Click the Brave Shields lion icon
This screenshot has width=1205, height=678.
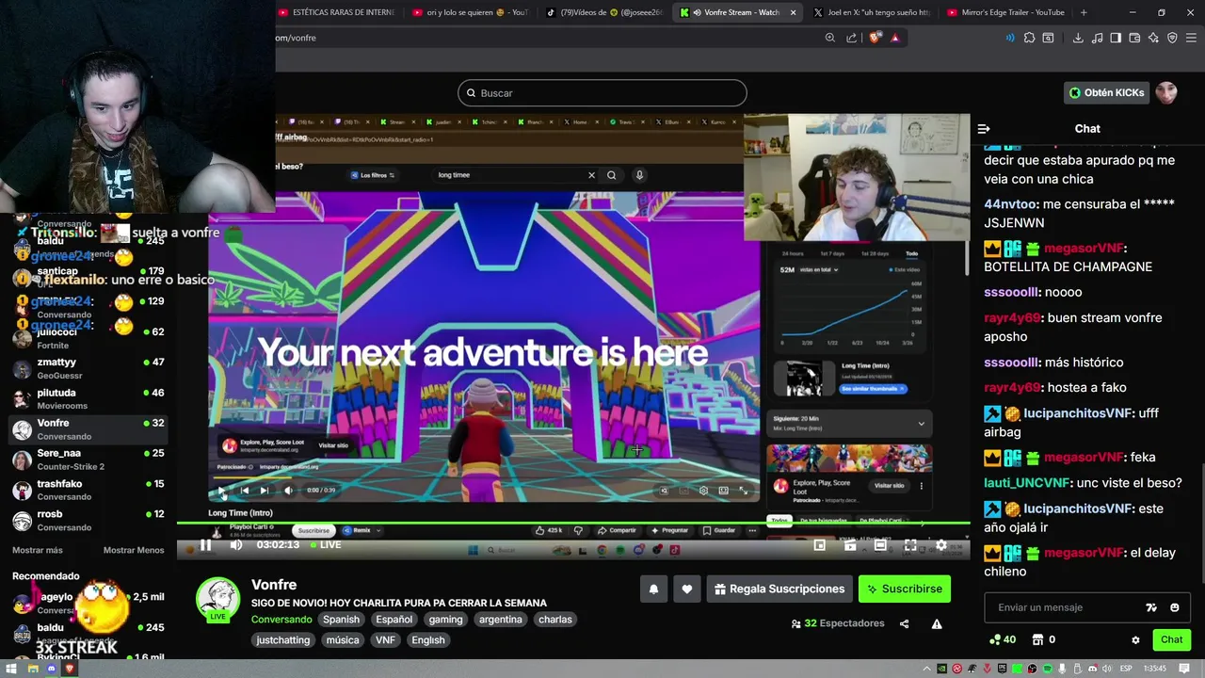pyautogui.click(x=875, y=38)
